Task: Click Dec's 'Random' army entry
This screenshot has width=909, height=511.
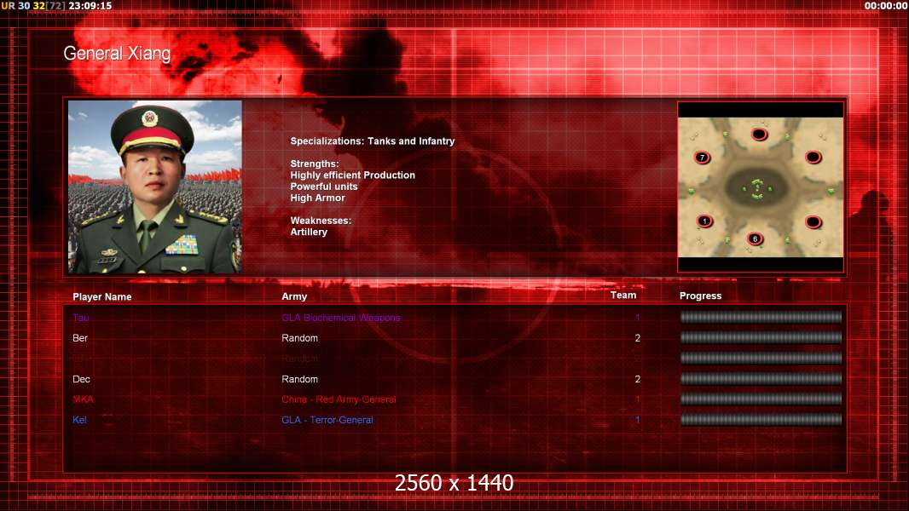Action: (299, 379)
